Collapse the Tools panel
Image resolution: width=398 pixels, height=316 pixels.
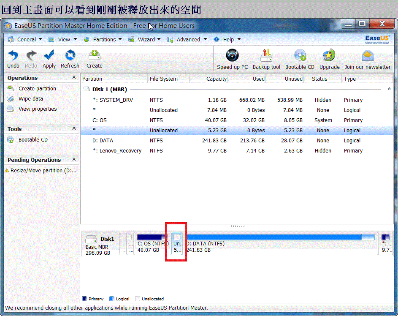74,128
